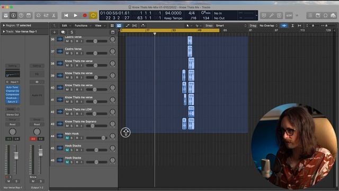Show the grid list view button

pos(112,25)
